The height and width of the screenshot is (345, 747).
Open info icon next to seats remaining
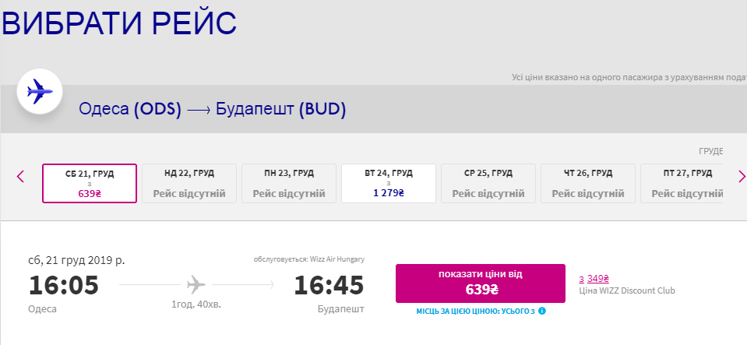(x=541, y=312)
